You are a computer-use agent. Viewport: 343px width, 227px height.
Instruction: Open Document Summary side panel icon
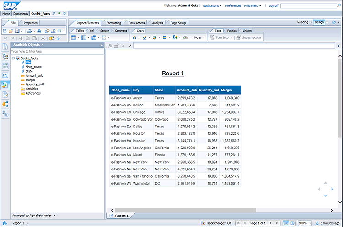(5, 47)
